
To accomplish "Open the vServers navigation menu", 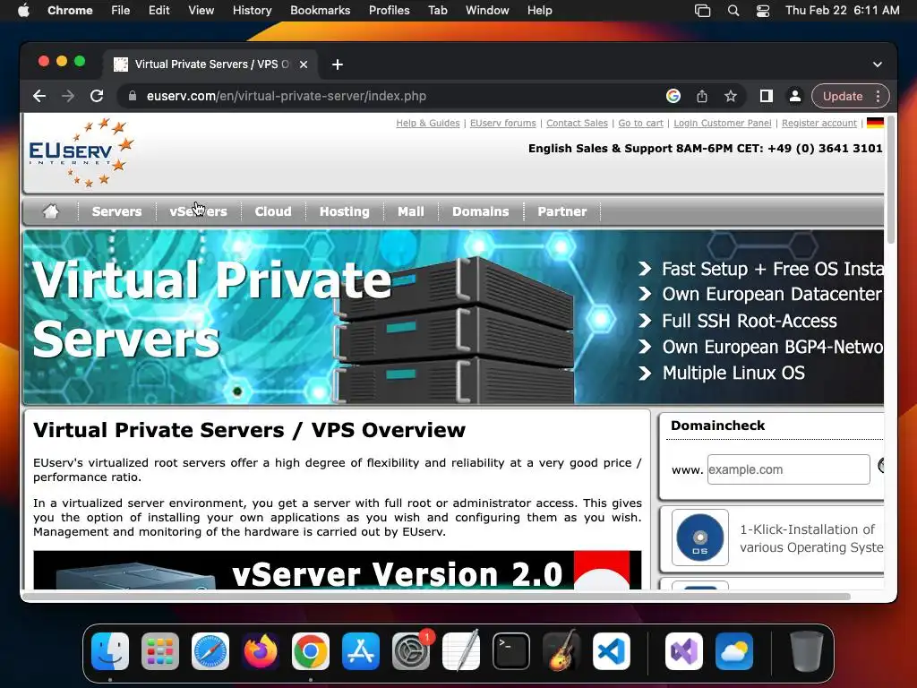I will 198,211.
